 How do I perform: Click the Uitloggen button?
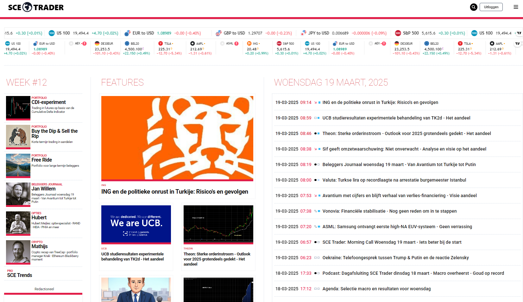click(x=491, y=7)
